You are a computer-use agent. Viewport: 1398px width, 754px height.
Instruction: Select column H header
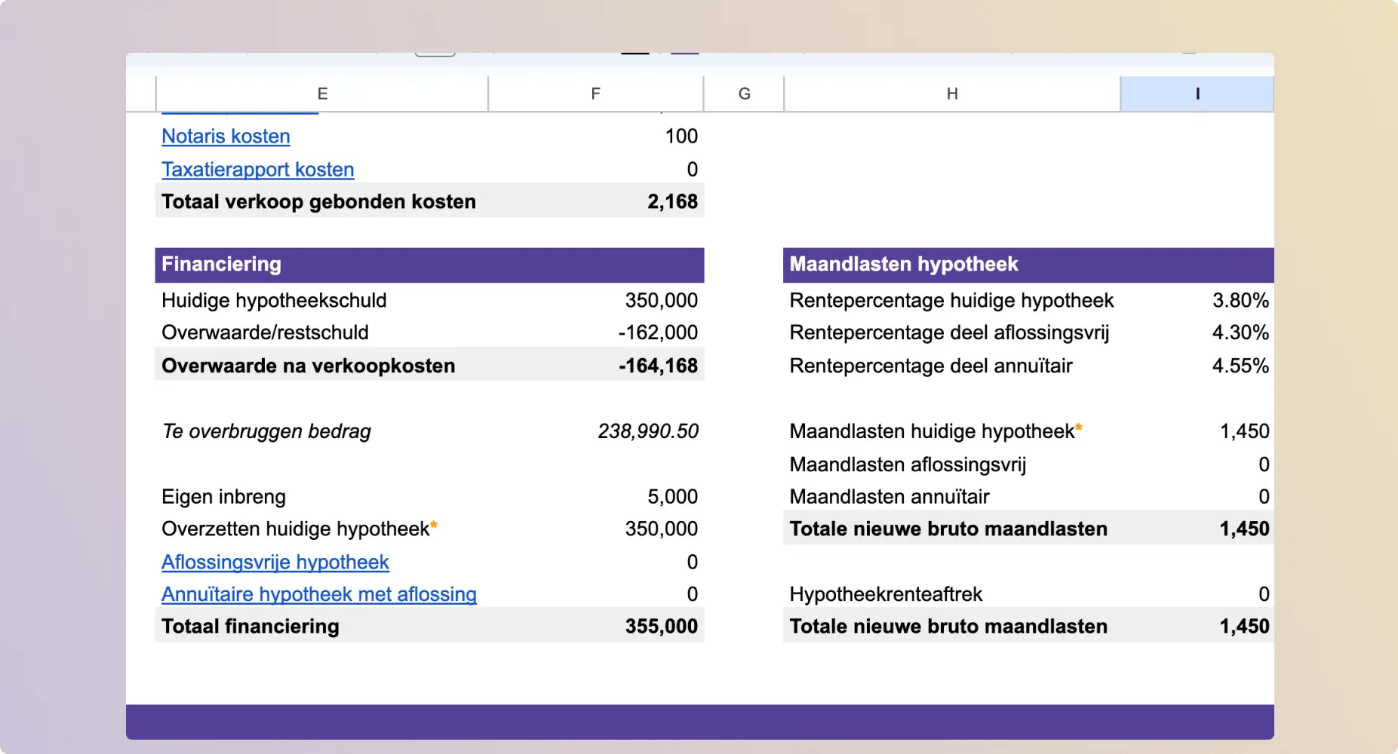[952, 93]
